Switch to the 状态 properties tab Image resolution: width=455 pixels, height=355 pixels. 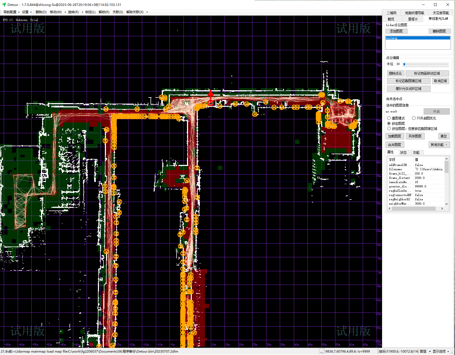(403, 153)
